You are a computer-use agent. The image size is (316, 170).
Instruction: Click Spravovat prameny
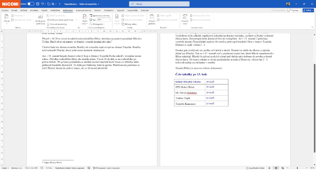100,15
